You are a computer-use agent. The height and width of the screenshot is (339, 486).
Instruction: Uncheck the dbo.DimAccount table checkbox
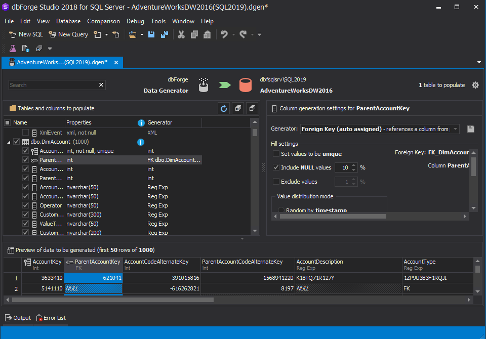(x=16, y=142)
